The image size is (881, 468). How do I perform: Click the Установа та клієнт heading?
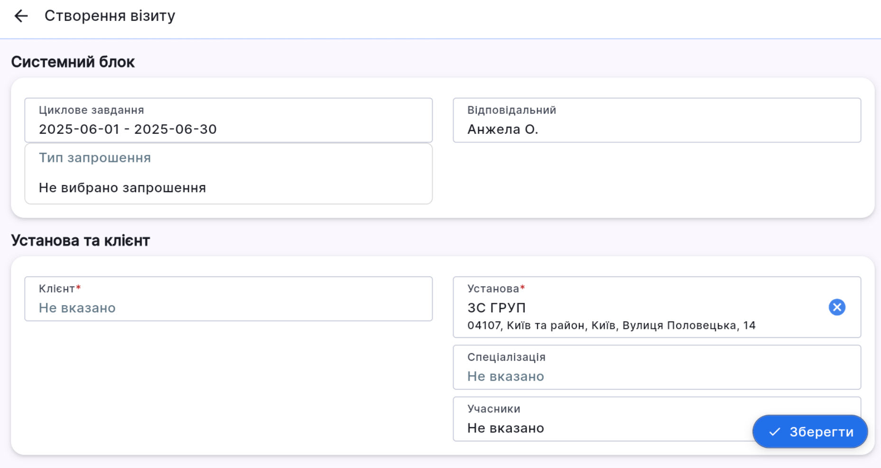tap(80, 241)
